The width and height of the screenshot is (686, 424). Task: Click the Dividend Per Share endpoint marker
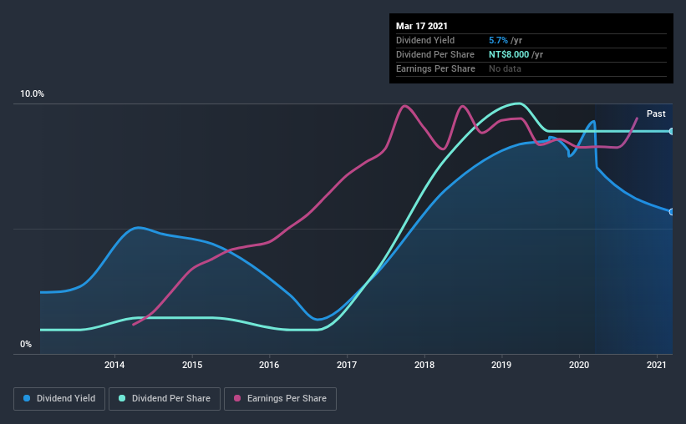[x=672, y=131]
